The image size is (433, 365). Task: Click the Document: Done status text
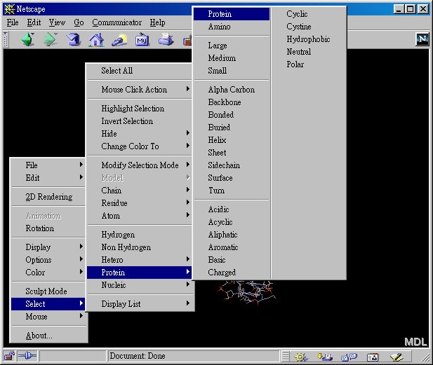tap(138, 356)
